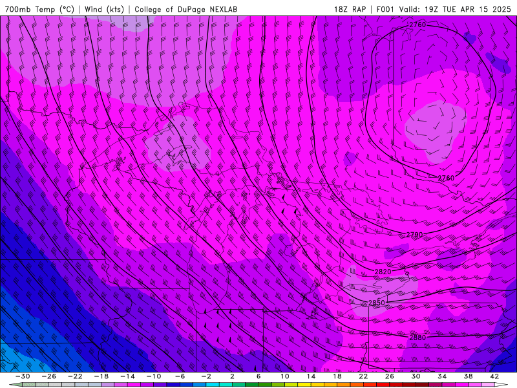Click the 'College of DuPage NEXLAB' text
The height and width of the screenshot is (388, 517).
pyautogui.click(x=185, y=9)
